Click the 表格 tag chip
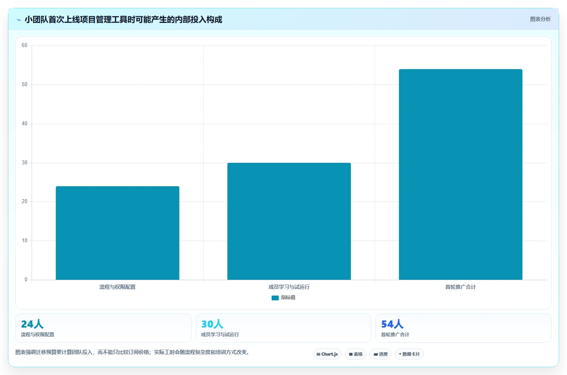The height and width of the screenshot is (375, 567). [356, 354]
